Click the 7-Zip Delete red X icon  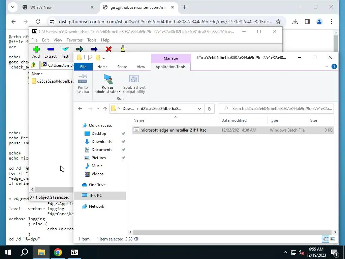tap(108, 49)
